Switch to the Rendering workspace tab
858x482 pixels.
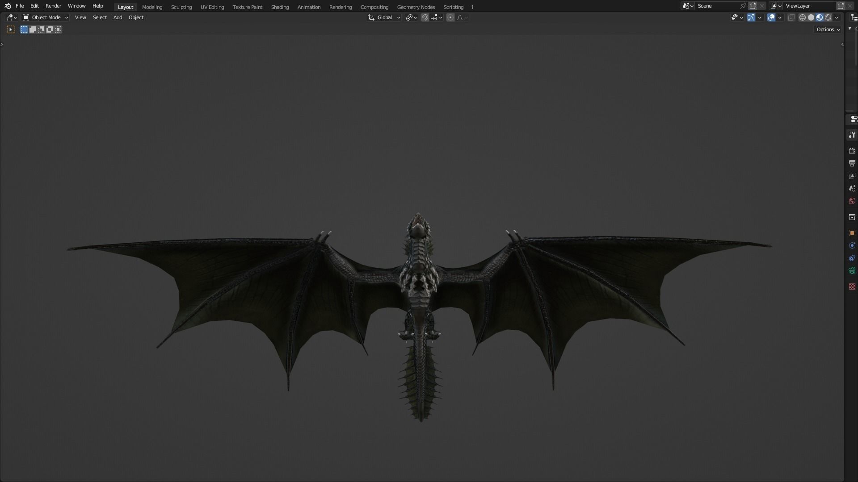(340, 7)
